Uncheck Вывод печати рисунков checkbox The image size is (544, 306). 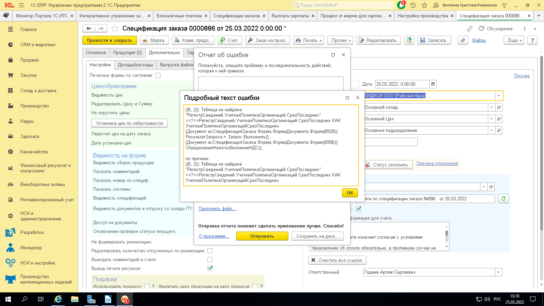point(210,268)
